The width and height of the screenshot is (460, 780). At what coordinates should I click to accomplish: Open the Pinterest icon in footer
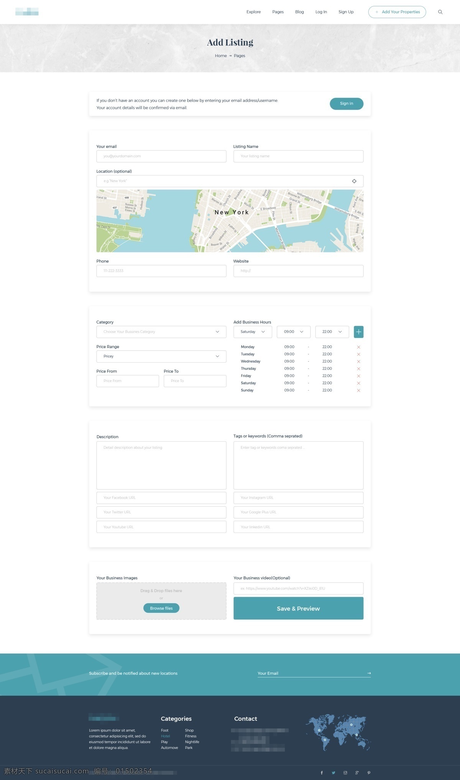pos(369,773)
